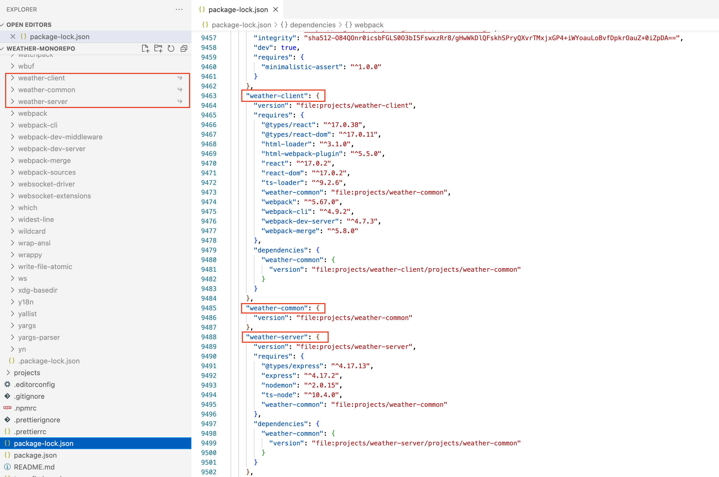The image size is (719, 477).
Task: Open the webpack-merge folder
Action: [45, 160]
